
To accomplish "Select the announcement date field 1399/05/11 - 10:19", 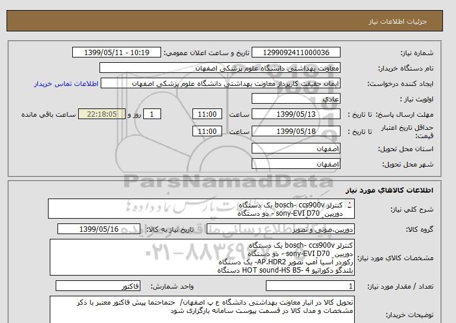I will point(117,53).
